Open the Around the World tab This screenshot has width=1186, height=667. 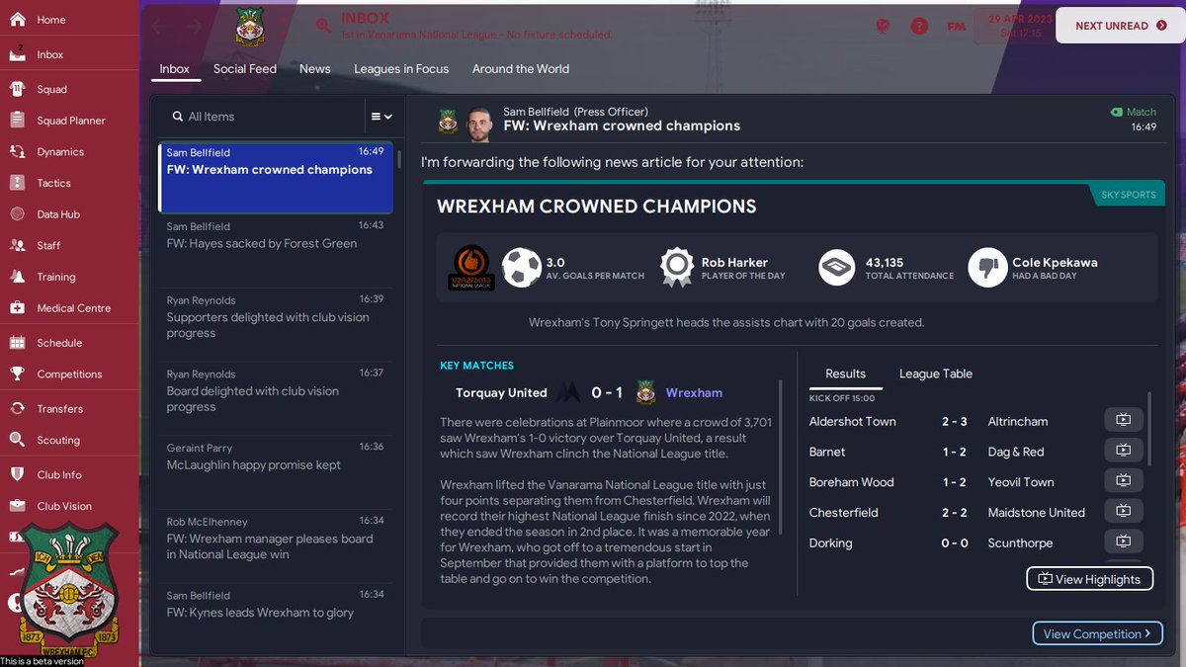(x=521, y=69)
